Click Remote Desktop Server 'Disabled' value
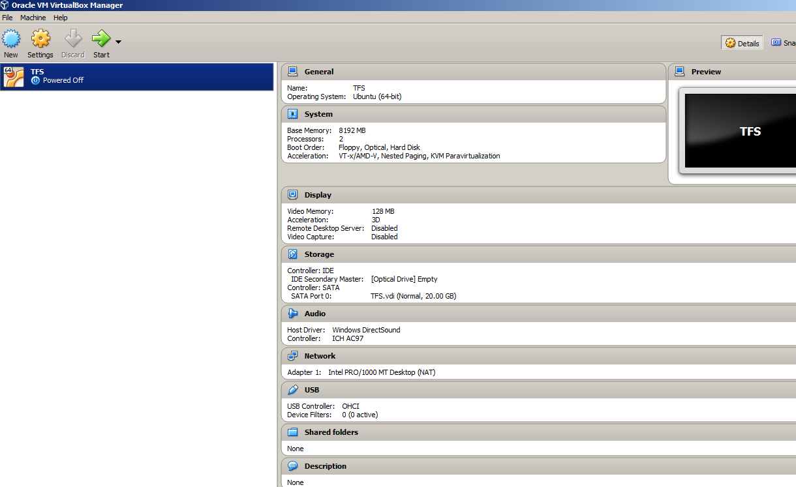 [384, 228]
